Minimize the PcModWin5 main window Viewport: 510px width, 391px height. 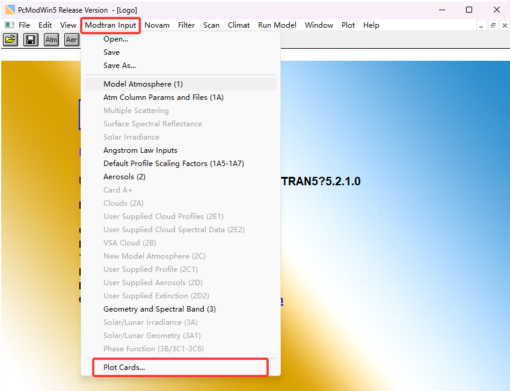point(442,10)
